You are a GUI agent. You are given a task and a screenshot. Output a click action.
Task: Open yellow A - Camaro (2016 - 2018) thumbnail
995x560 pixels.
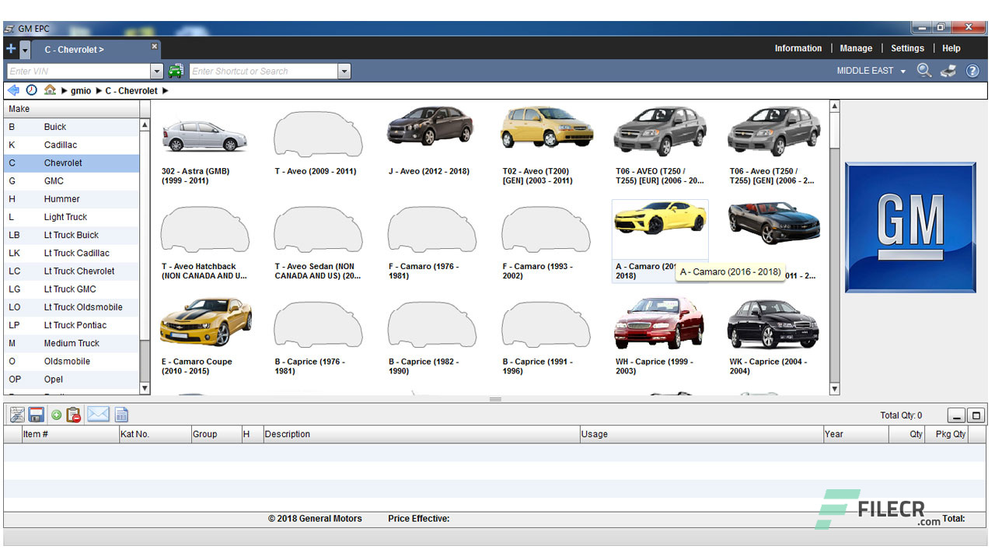[660, 217]
